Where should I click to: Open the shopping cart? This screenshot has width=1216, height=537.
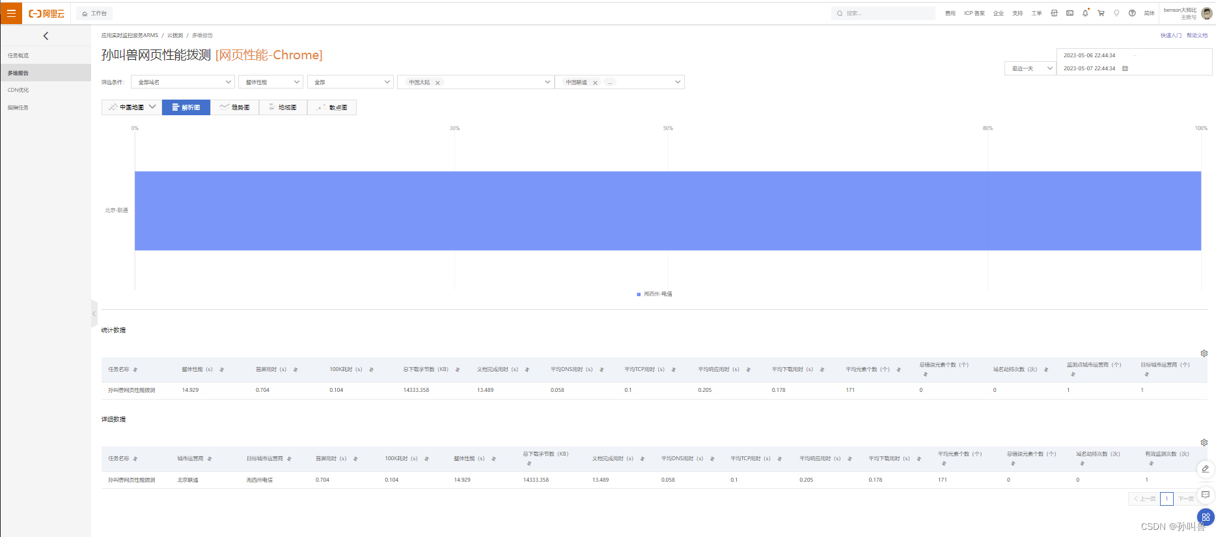coord(1101,13)
